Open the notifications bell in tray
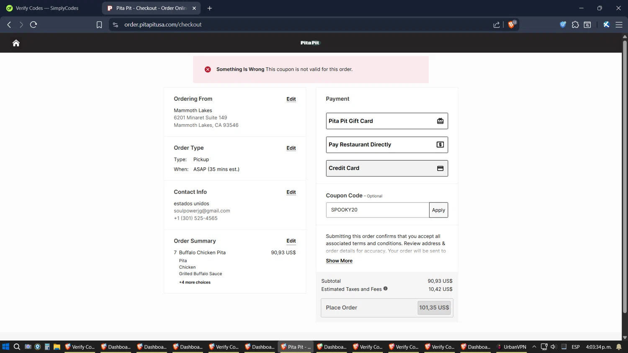628x353 pixels. click(x=619, y=347)
